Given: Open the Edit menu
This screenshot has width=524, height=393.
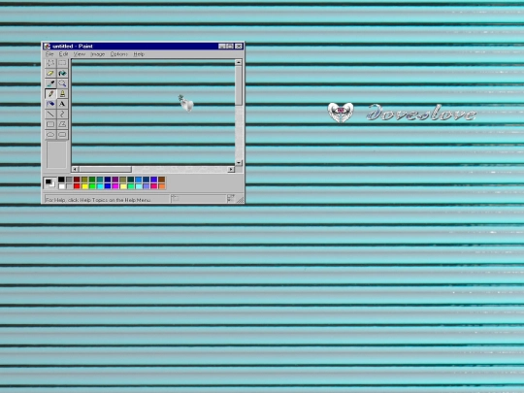Looking at the screenshot, I should (63, 54).
